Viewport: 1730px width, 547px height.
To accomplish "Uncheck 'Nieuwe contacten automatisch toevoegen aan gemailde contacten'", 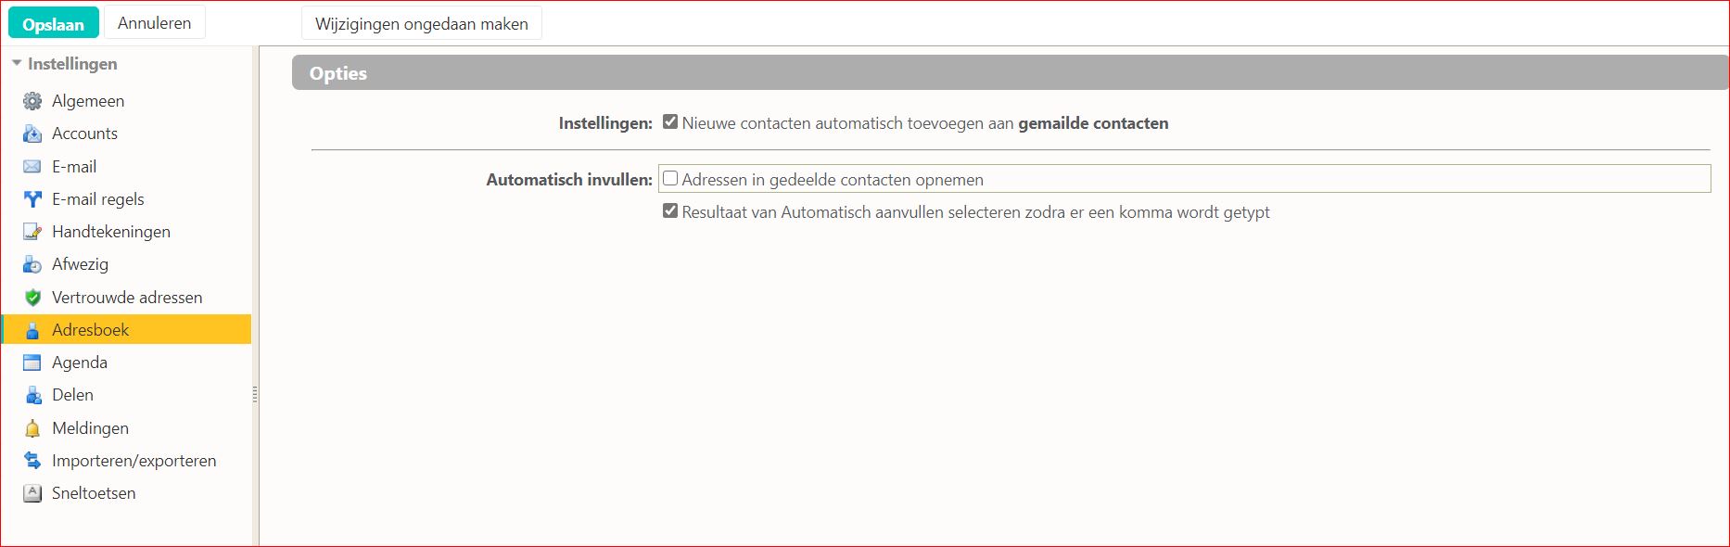I will (670, 121).
